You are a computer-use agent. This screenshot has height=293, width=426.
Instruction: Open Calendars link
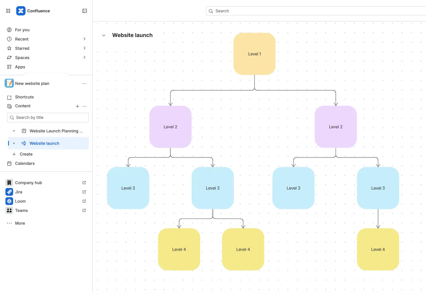click(x=25, y=163)
